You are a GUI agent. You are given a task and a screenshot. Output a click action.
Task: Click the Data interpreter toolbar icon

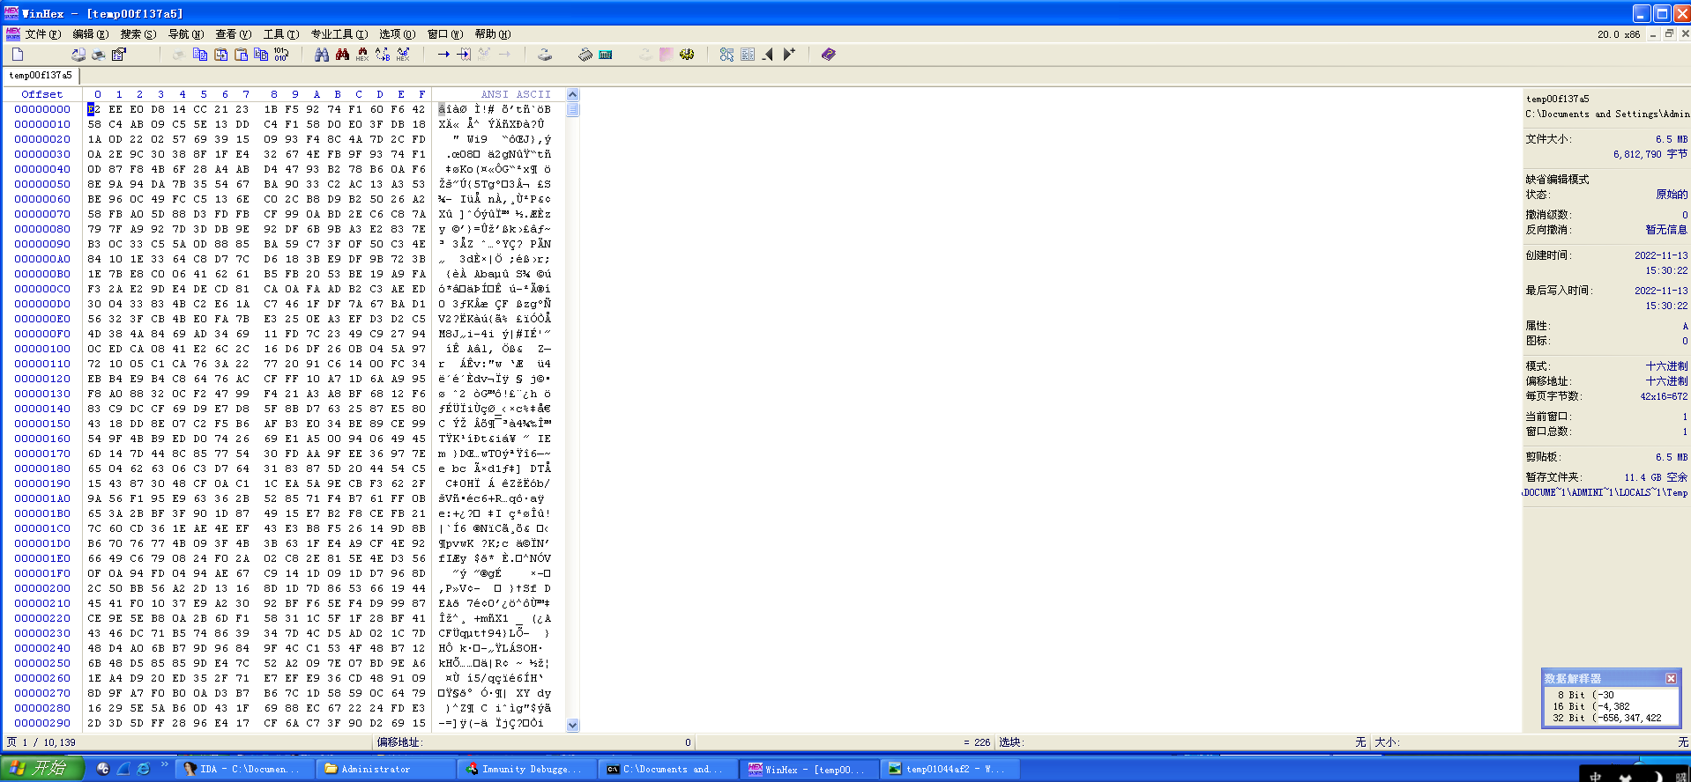click(x=726, y=55)
